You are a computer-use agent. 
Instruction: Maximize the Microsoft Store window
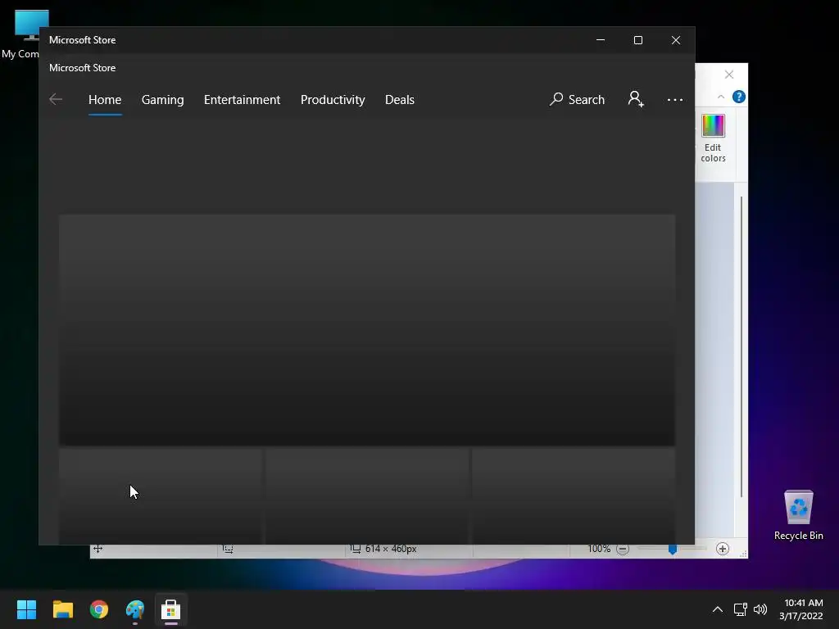pyautogui.click(x=637, y=40)
